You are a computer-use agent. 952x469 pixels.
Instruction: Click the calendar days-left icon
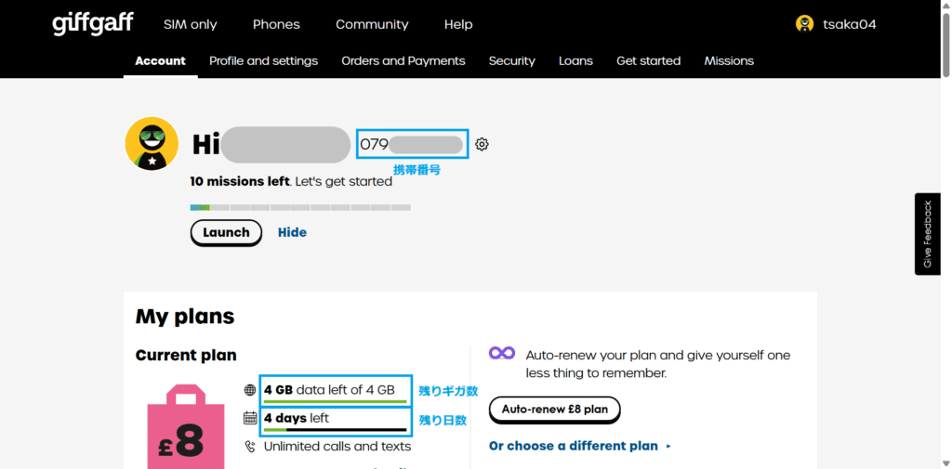click(x=249, y=418)
